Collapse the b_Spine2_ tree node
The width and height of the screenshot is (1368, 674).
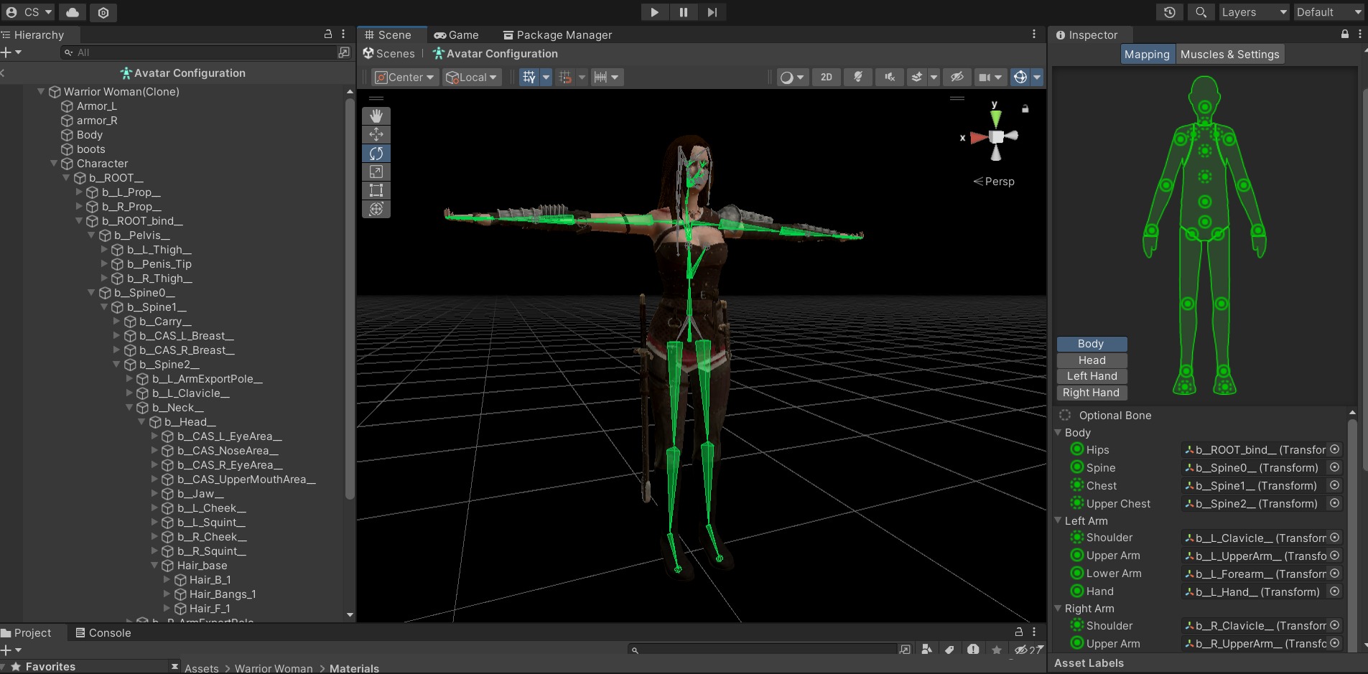coord(116,365)
